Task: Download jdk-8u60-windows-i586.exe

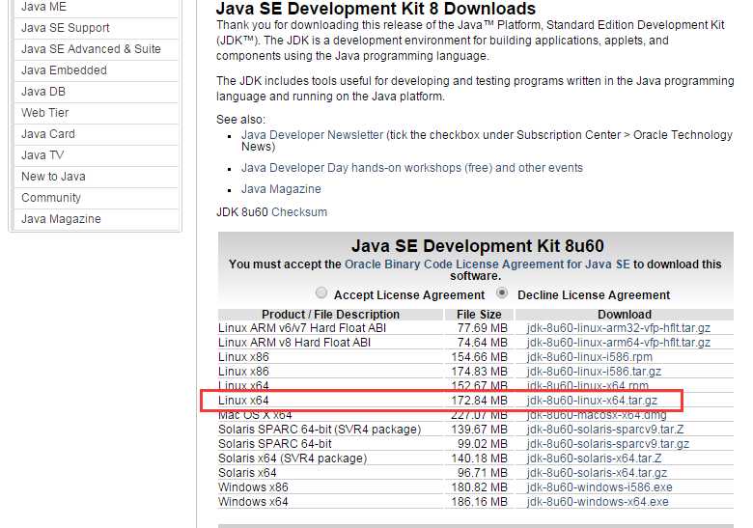Action: [x=600, y=486]
